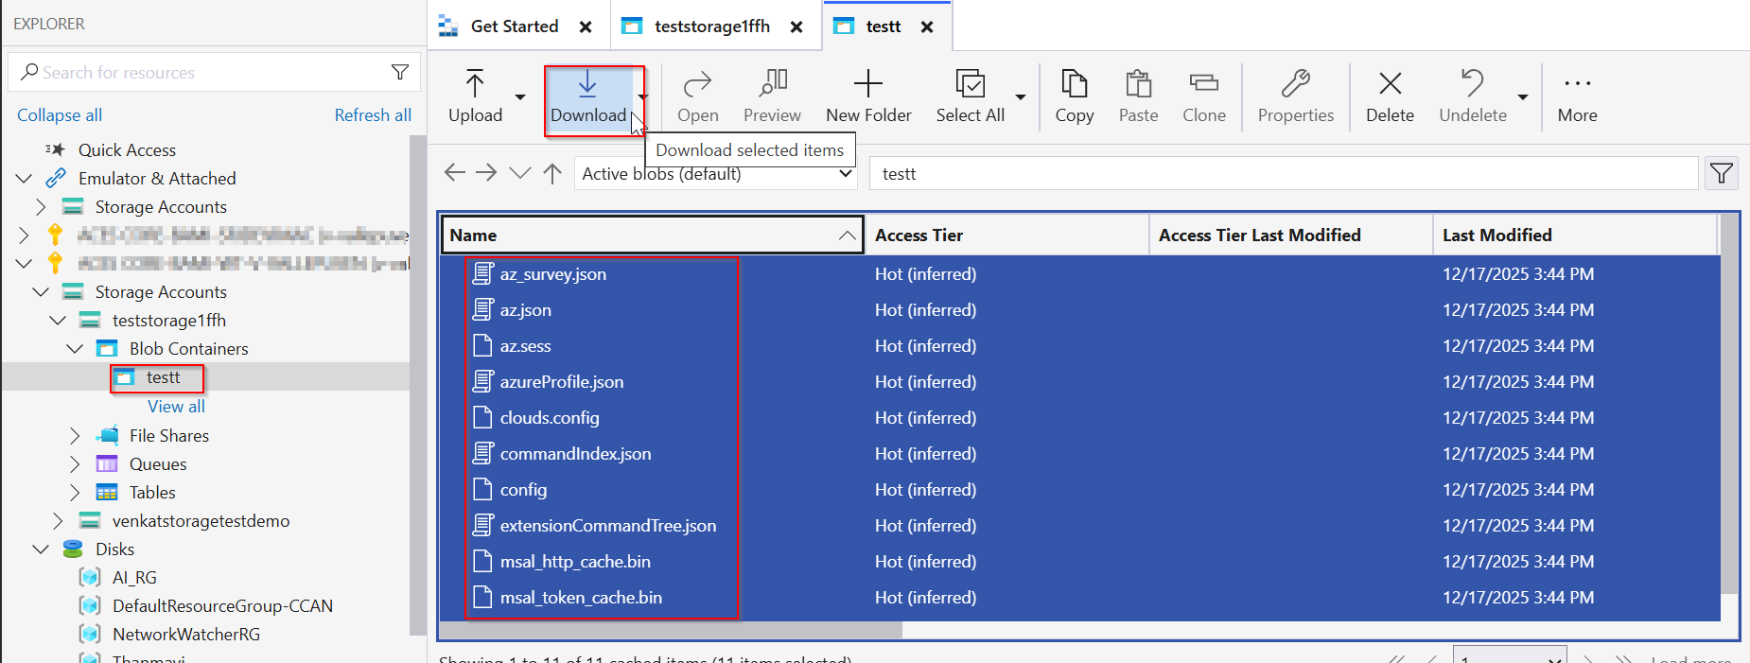The height and width of the screenshot is (663, 1750).
Task: Click the filter icon beside the path box
Action: coord(1722,173)
